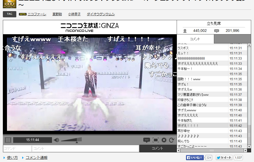Select highlighted comment row すげえ!!!!
This screenshot has height=162, width=254.
coord(212,126)
